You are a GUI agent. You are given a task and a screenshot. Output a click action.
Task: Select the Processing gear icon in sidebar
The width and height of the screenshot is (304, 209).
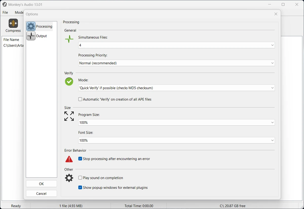[31, 26]
